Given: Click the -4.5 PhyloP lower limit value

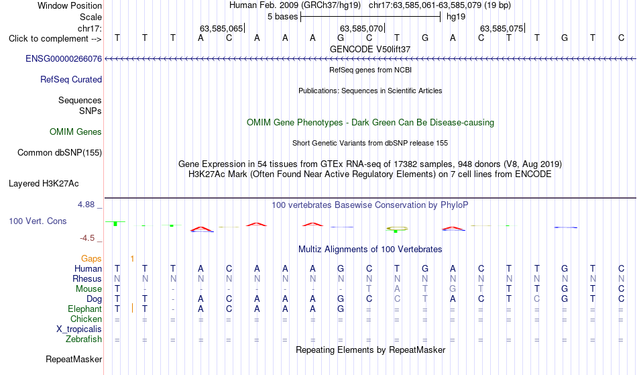Looking at the screenshot, I should coord(87,238).
